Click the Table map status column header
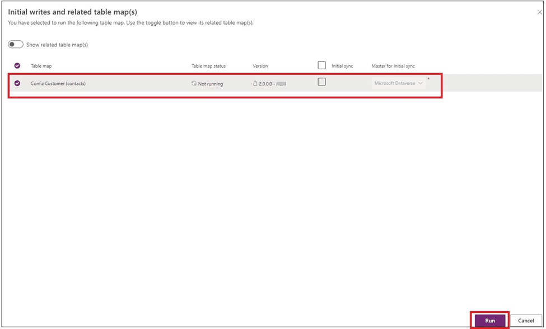The image size is (546, 329). (x=208, y=66)
